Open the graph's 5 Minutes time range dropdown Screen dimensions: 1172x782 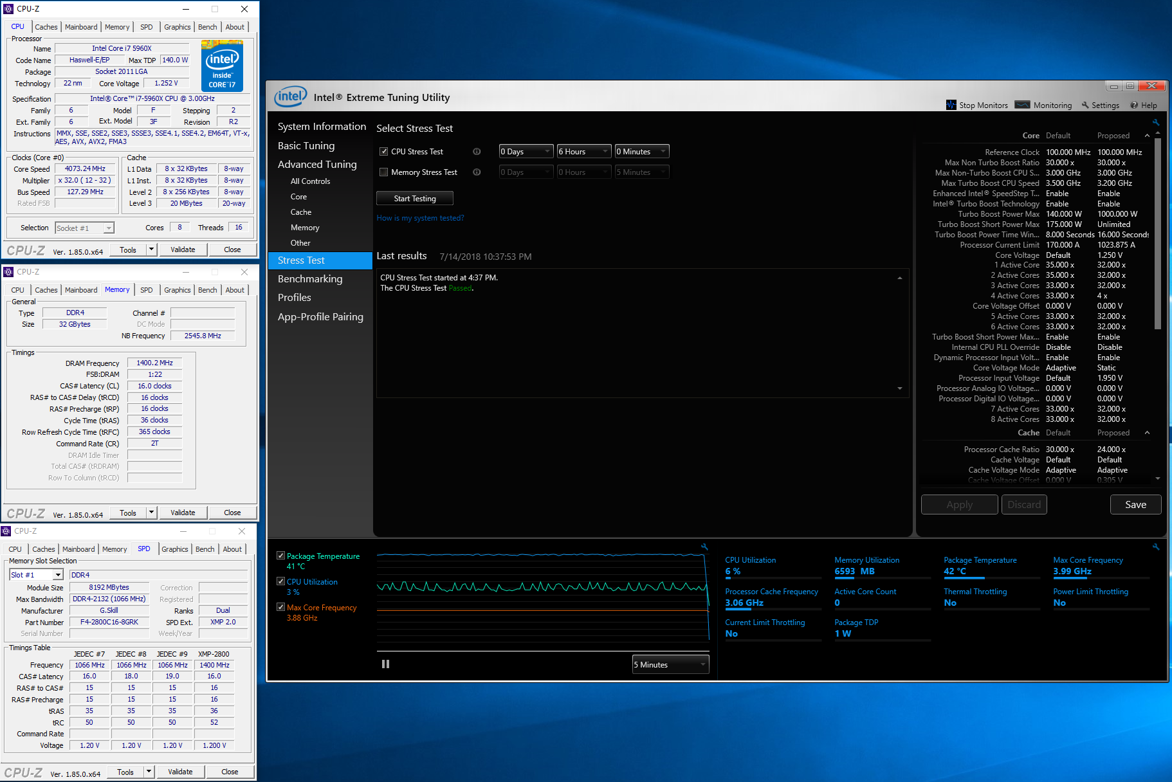point(670,664)
